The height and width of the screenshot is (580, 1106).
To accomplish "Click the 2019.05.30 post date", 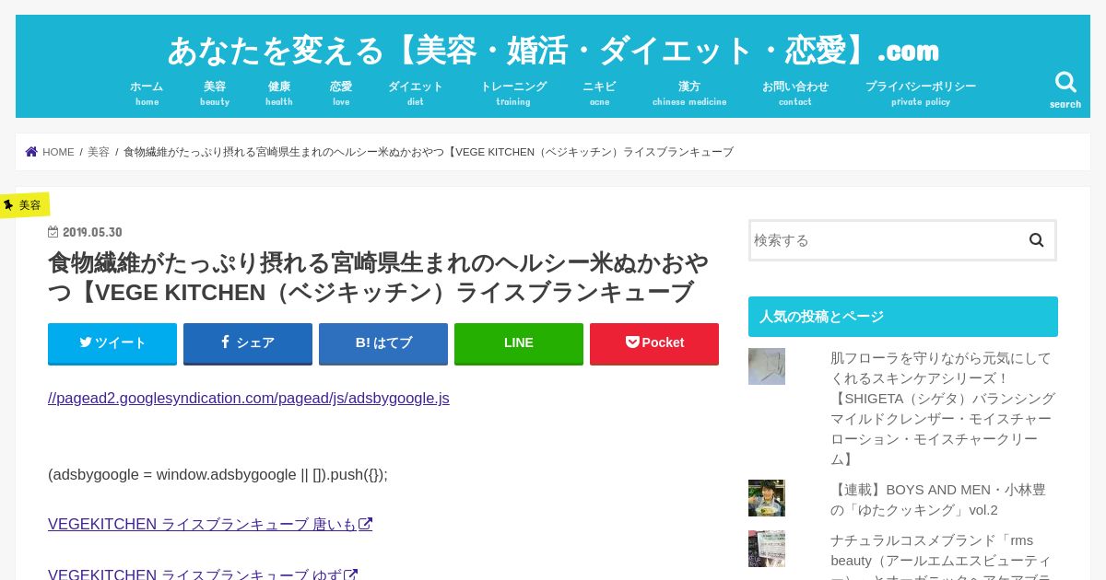I will pos(92,232).
